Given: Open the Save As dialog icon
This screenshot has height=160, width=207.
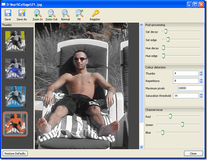Looking at the screenshot, I should [22, 13].
